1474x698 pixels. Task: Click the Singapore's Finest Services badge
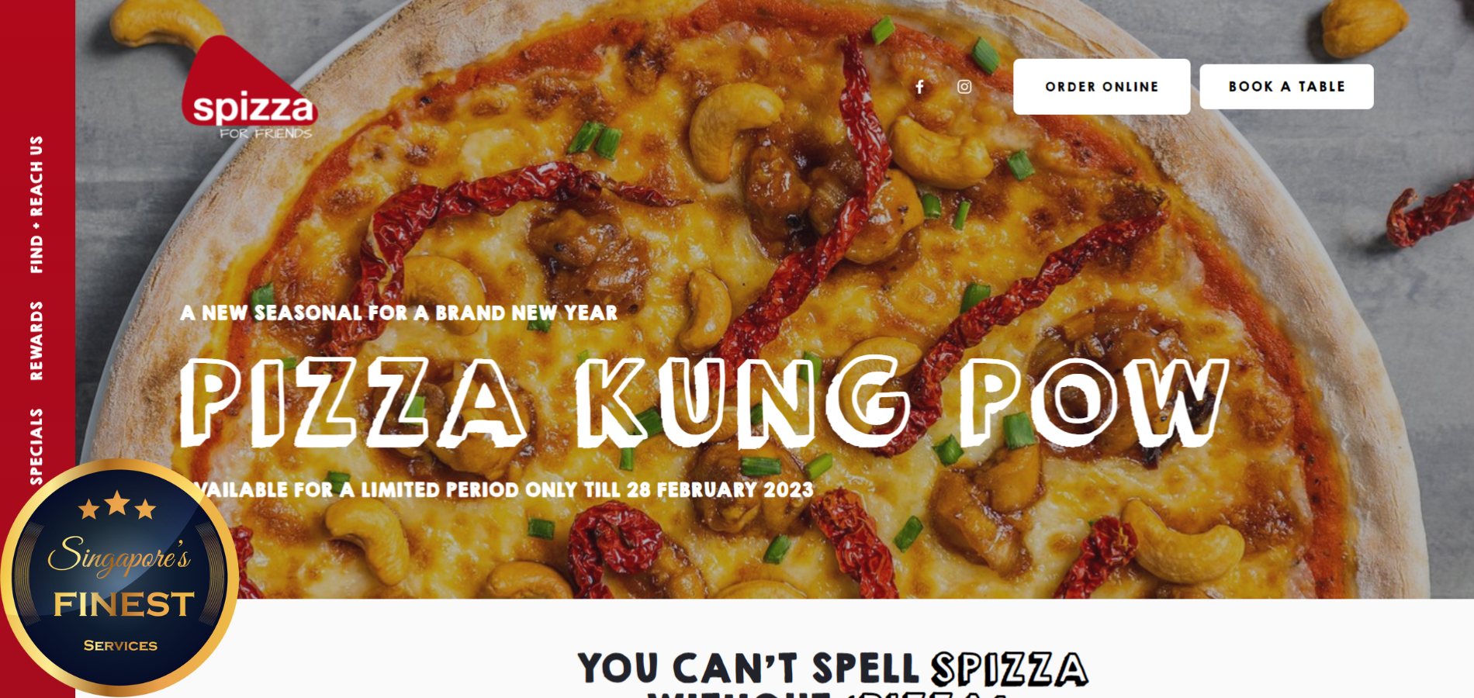click(119, 578)
